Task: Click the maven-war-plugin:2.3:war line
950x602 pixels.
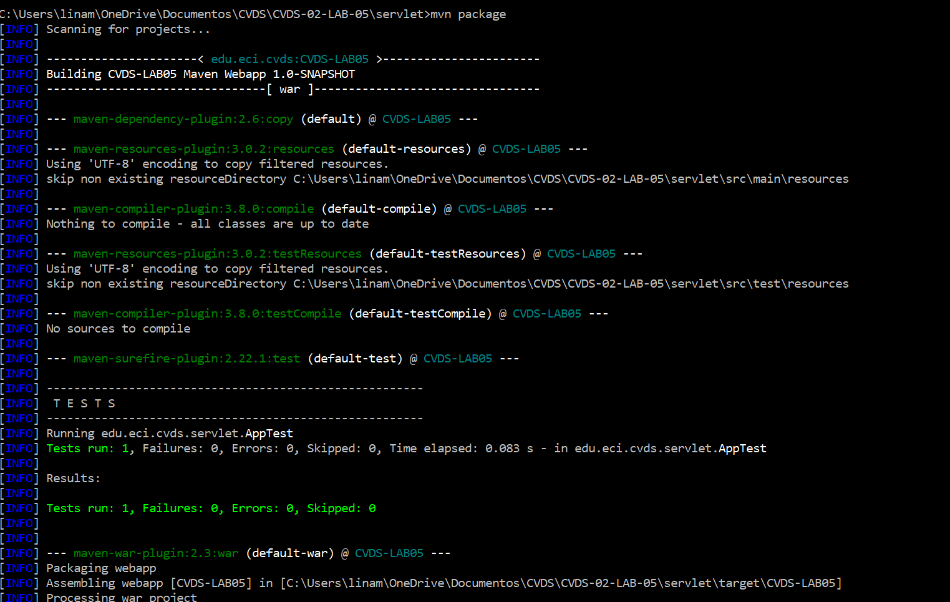Action: tap(156, 553)
